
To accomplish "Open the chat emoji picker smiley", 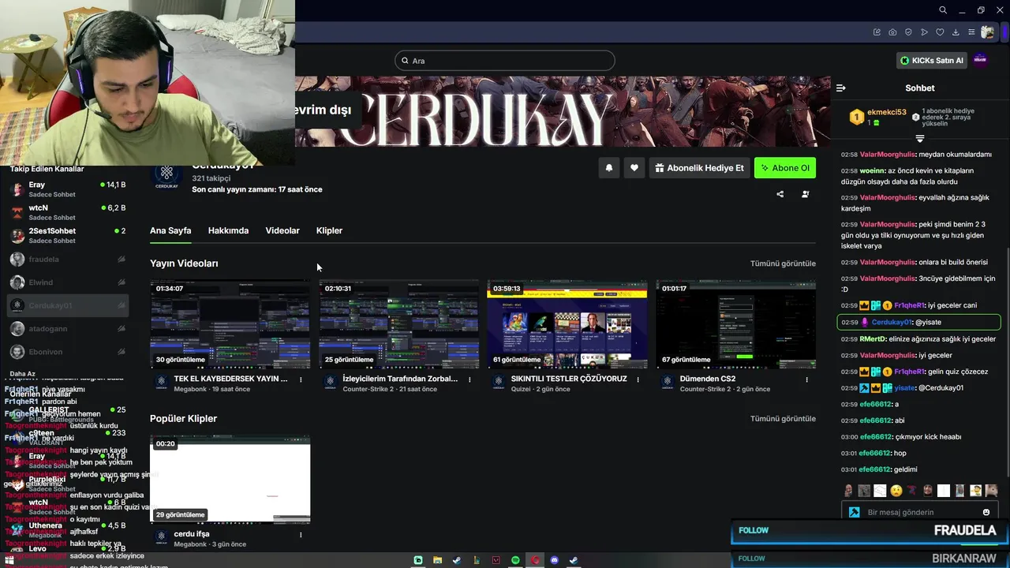I will tap(986, 512).
